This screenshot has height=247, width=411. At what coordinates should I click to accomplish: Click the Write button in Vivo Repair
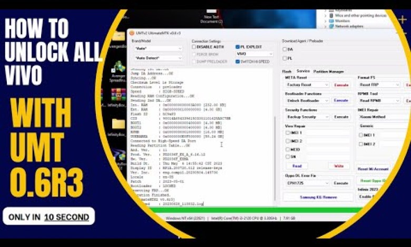[x=339, y=166]
